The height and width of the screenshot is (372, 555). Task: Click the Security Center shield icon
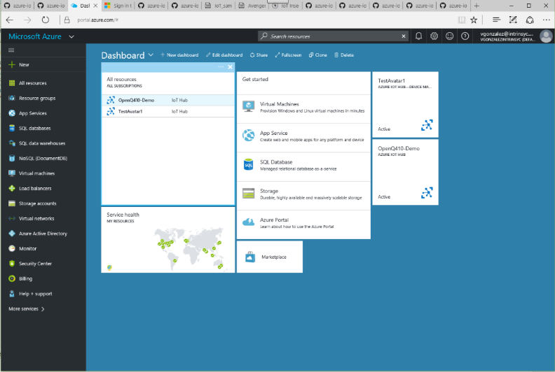pos(12,264)
